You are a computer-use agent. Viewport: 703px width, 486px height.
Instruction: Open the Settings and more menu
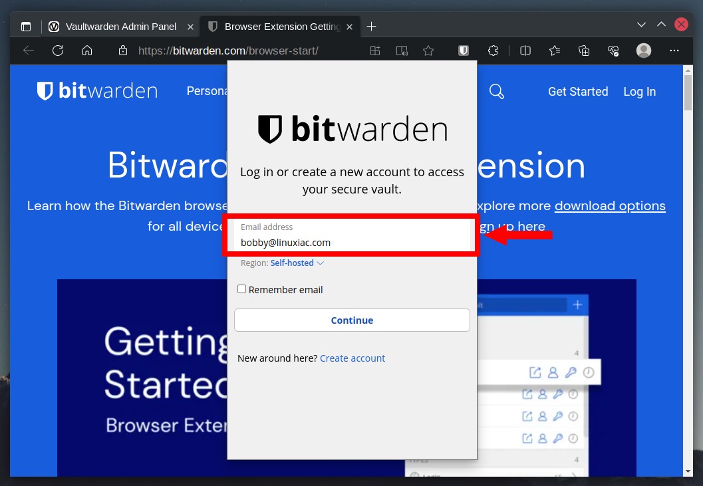pyautogui.click(x=674, y=51)
